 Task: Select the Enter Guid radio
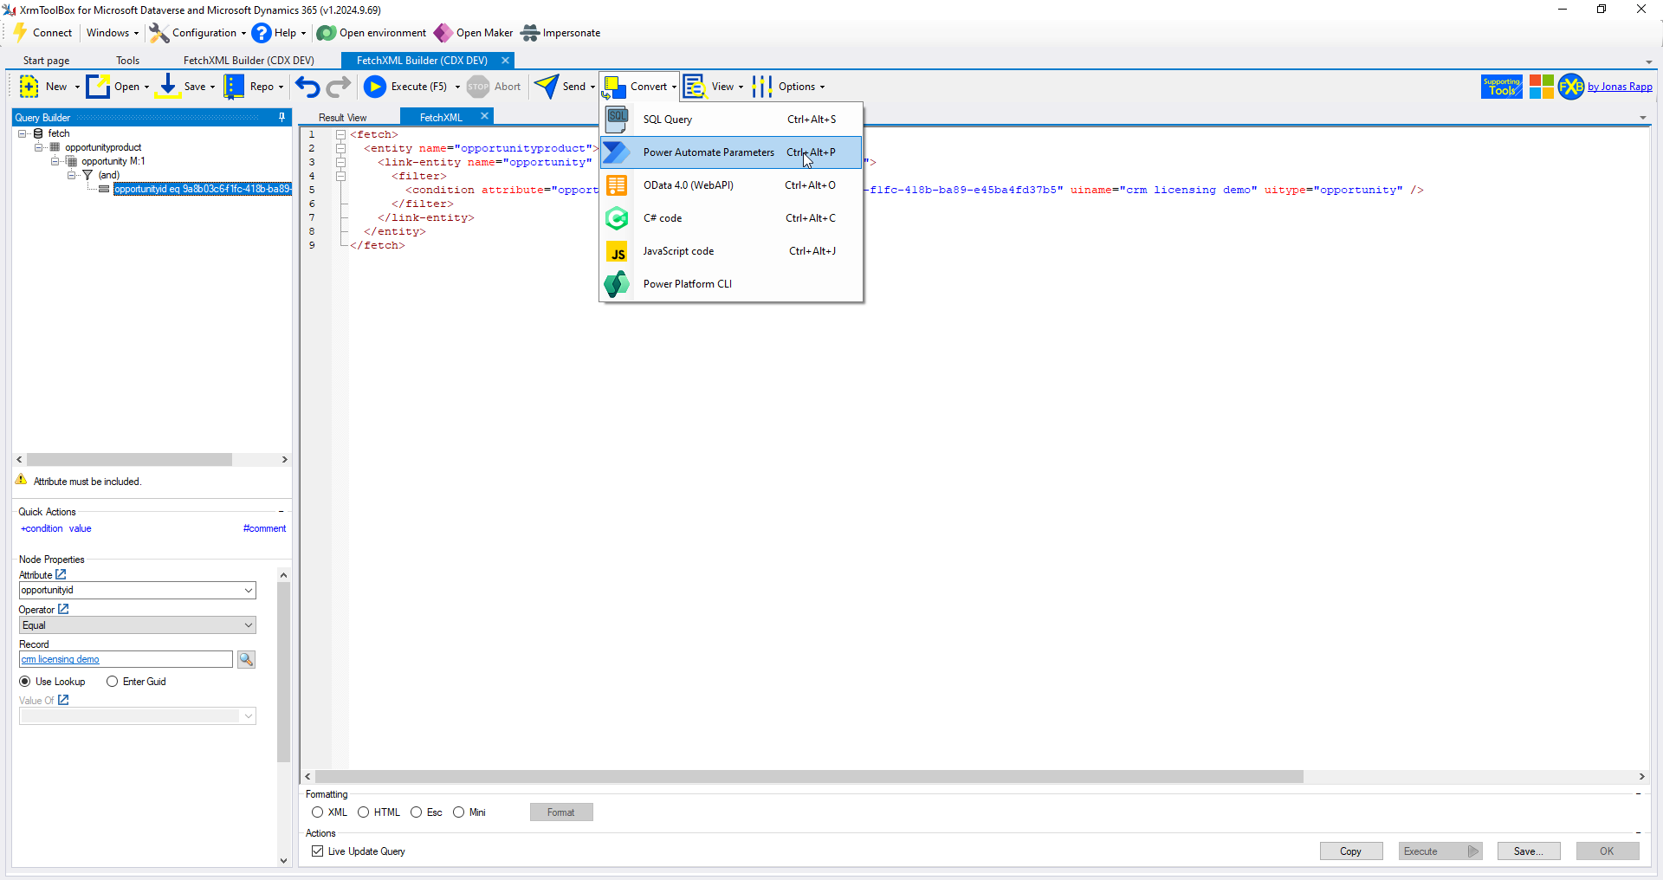(113, 682)
